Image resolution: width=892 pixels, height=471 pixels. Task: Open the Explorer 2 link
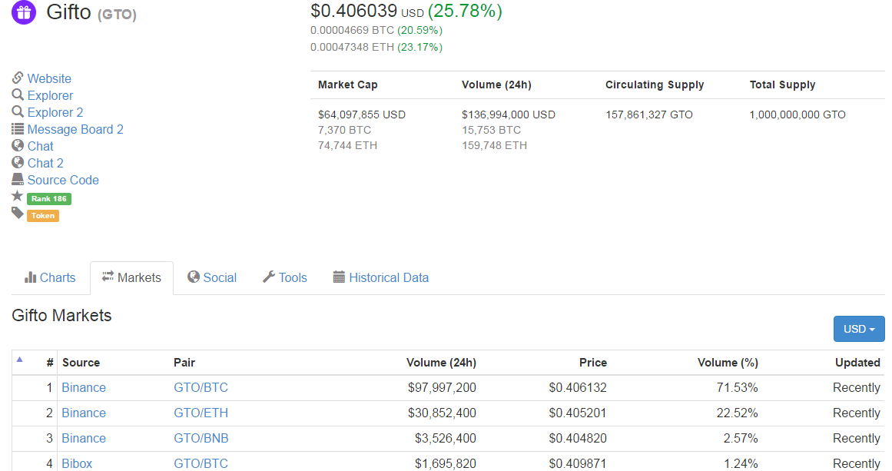pyautogui.click(x=55, y=113)
